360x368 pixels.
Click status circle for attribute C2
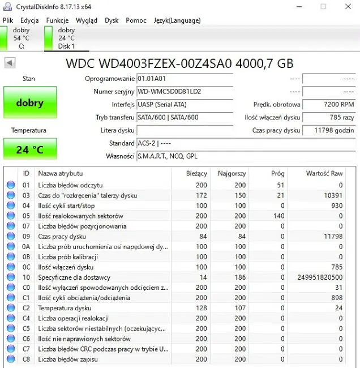click(11, 308)
